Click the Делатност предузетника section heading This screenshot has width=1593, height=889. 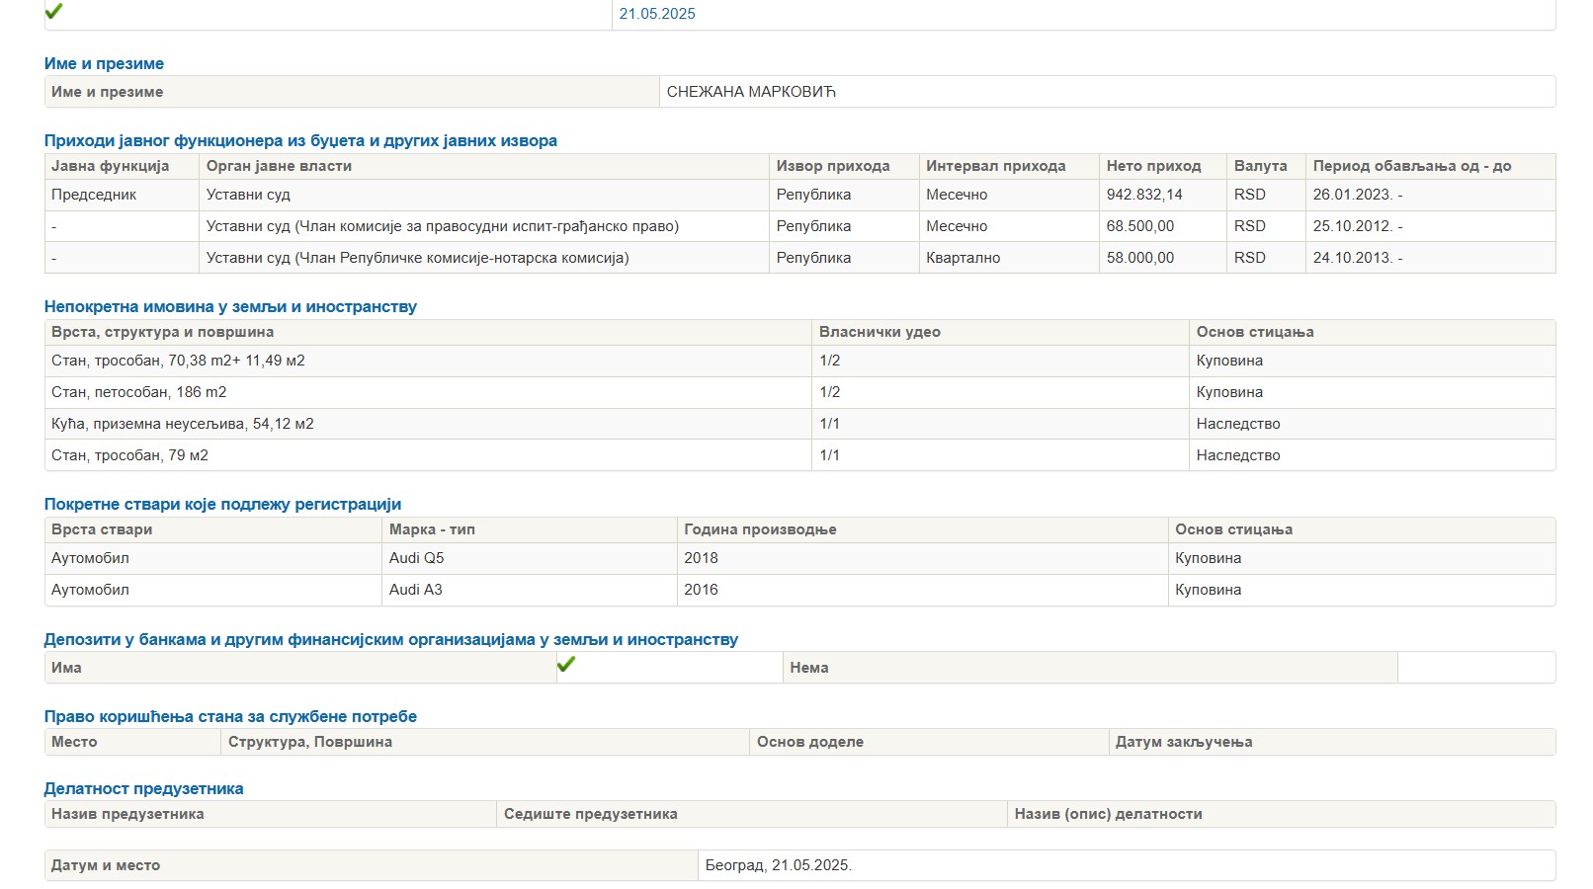pyautogui.click(x=144, y=788)
